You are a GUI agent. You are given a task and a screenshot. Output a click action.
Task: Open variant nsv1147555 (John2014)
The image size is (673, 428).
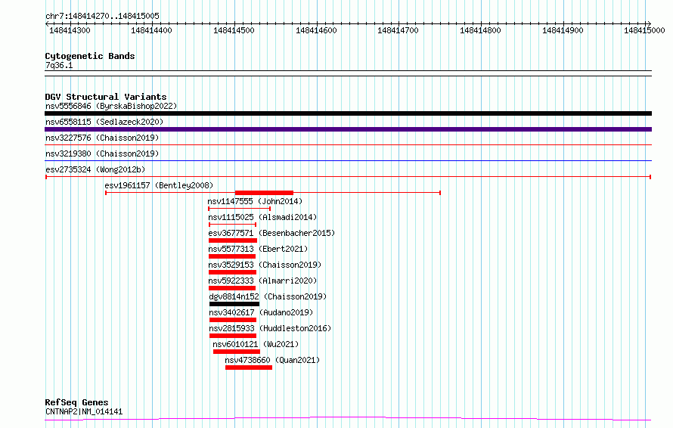click(x=255, y=201)
